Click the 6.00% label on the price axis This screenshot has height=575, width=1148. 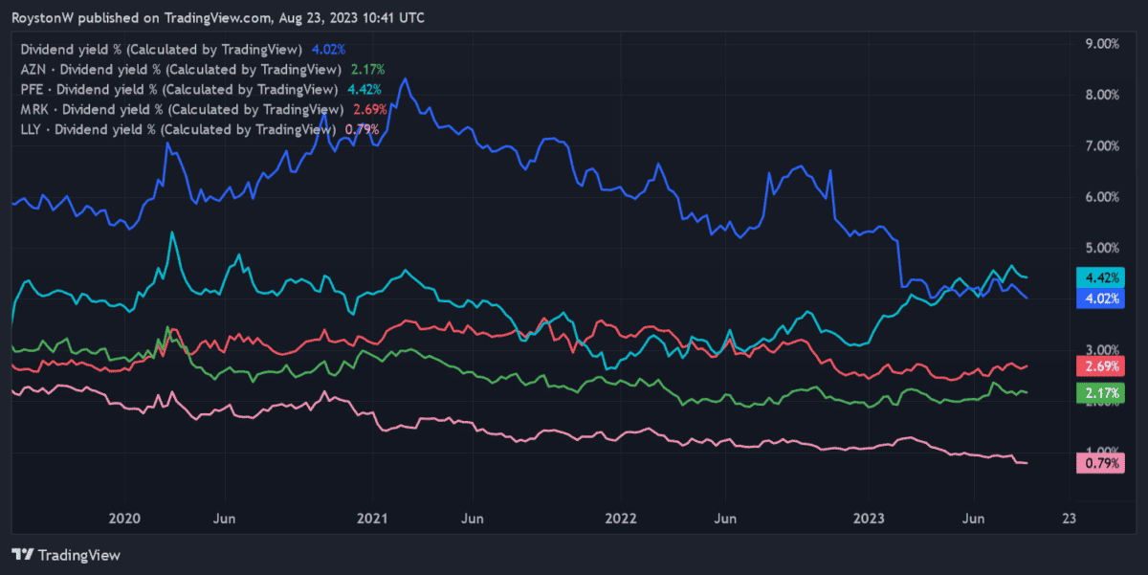point(1100,197)
